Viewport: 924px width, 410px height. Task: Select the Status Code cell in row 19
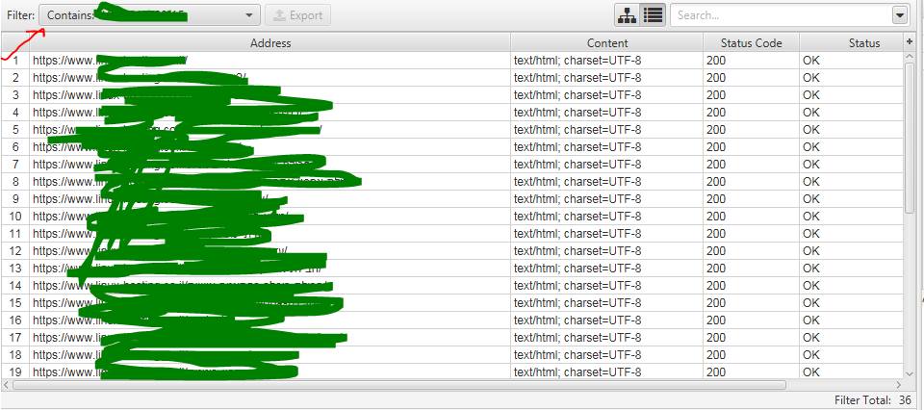pyautogui.click(x=752, y=372)
